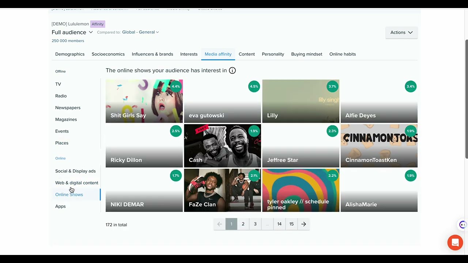Select TV in the offline sidebar

click(58, 84)
